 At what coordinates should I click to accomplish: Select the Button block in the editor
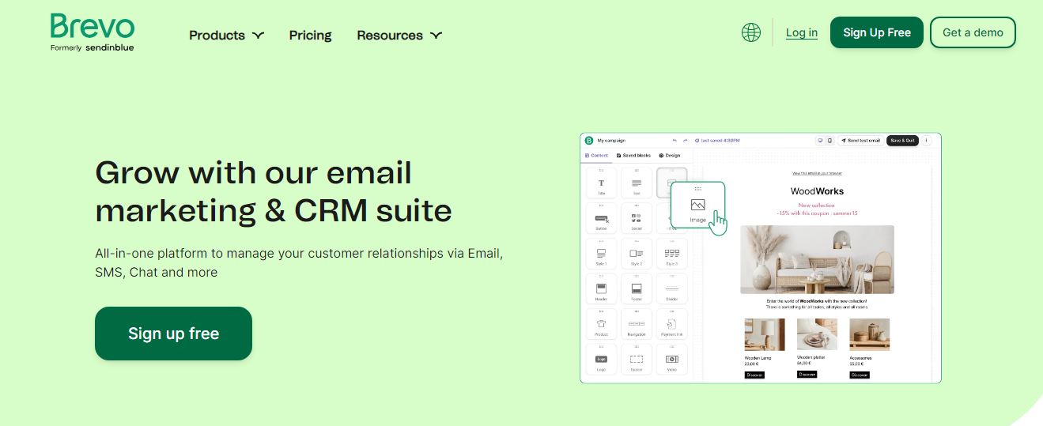click(601, 218)
